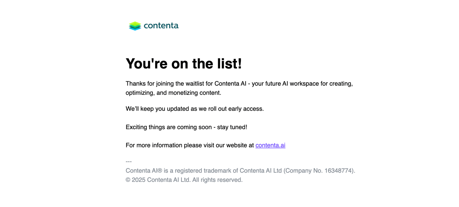Click "your future AI workspace" phrase

click(x=285, y=83)
